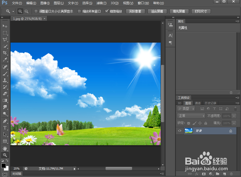Switch to the 通道 tab
241x177 pixels.
(198, 103)
